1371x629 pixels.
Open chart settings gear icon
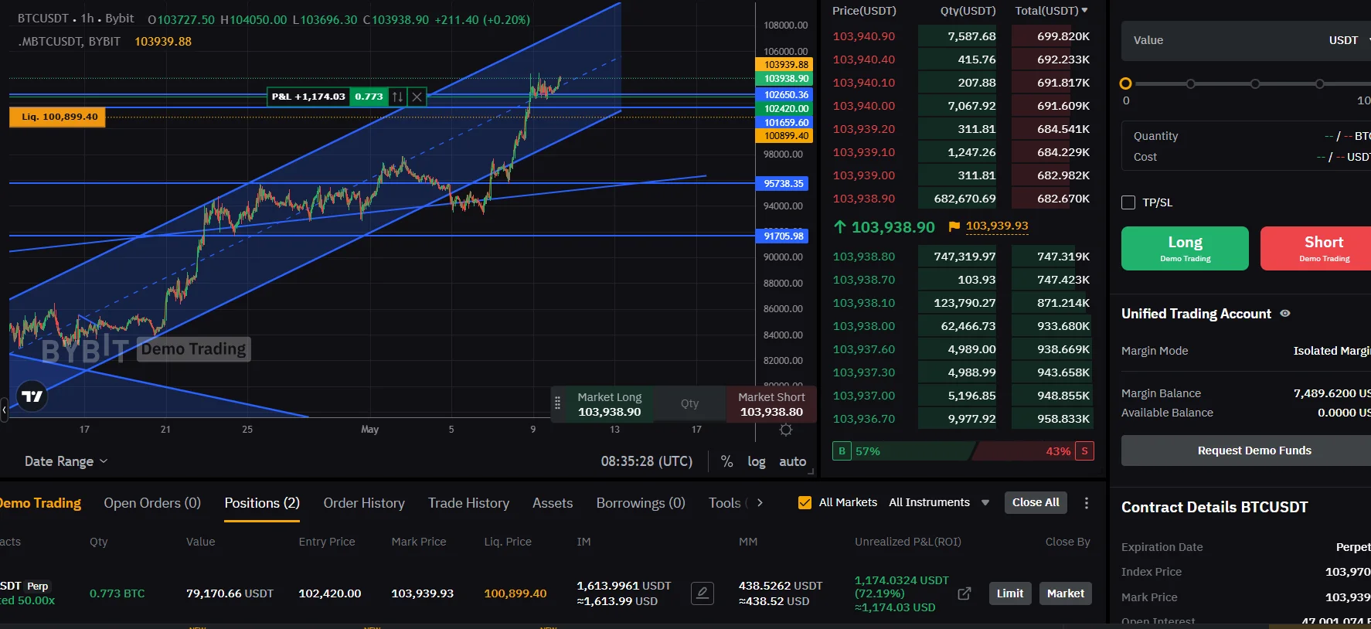point(786,430)
